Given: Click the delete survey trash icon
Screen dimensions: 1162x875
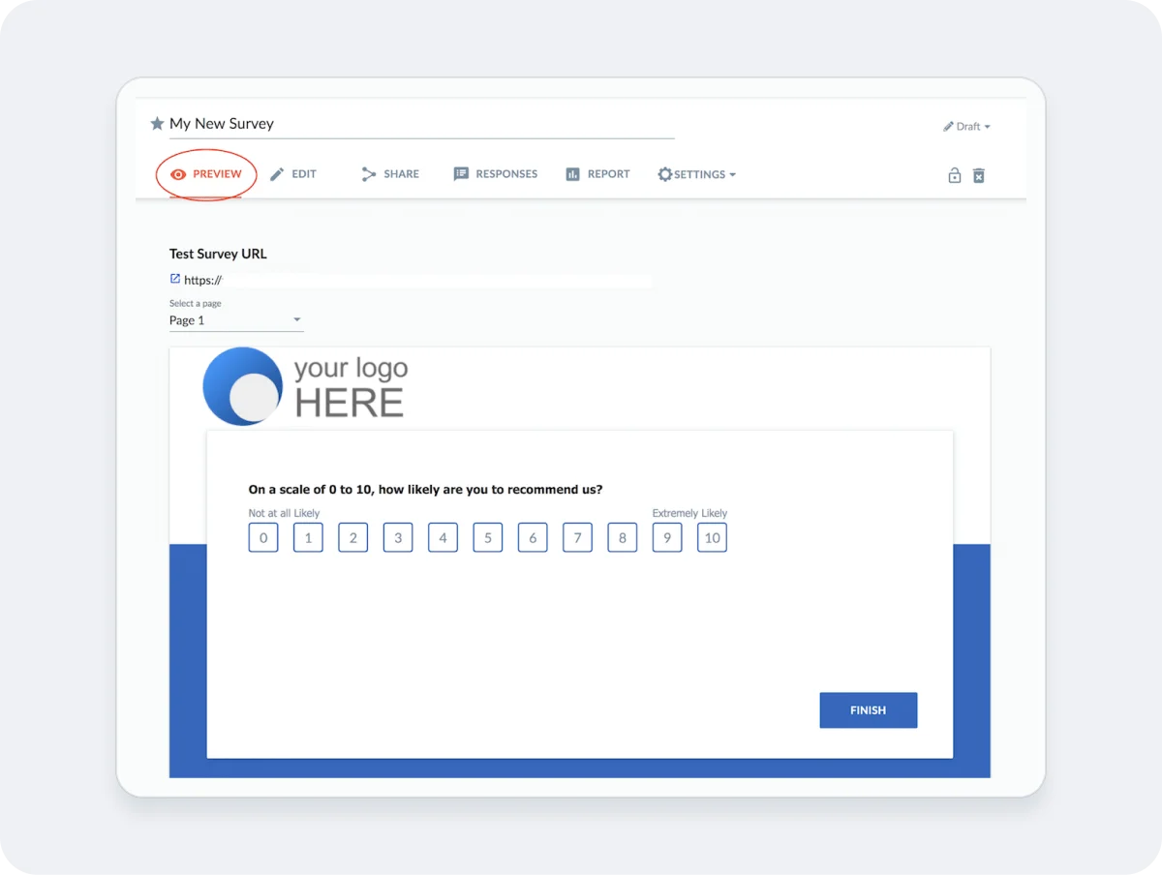Looking at the screenshot, I should pyautogui.click(x=979, y=175).
